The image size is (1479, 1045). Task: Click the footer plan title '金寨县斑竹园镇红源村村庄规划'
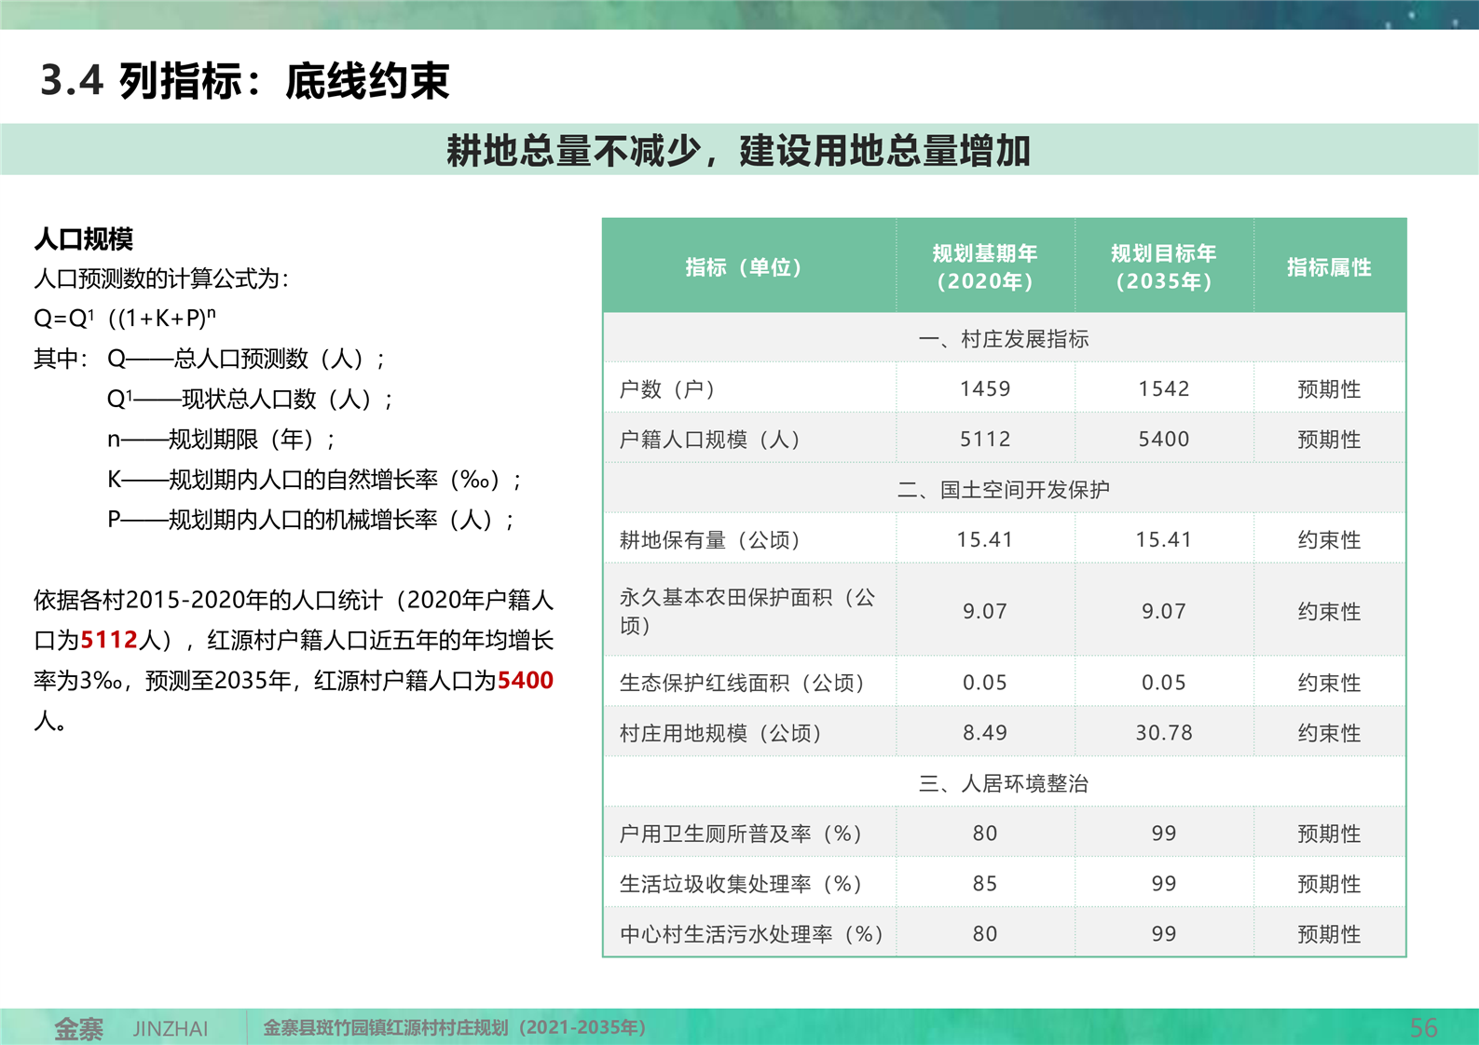pyautogui.click(x=454, y=1028)
